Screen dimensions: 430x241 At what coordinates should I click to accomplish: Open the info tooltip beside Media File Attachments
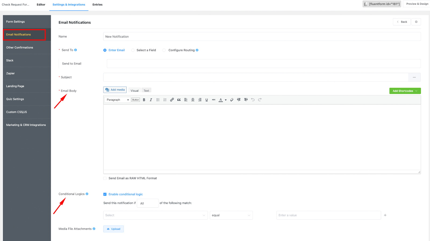[x=94, y=229]
